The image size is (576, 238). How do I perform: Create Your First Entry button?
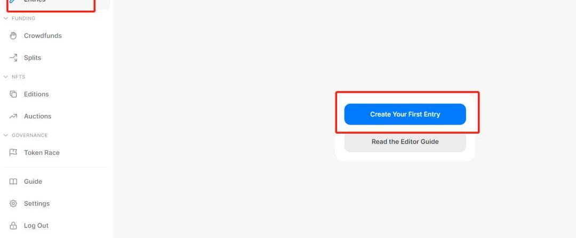pyautogui.click(x=405, y=114)
